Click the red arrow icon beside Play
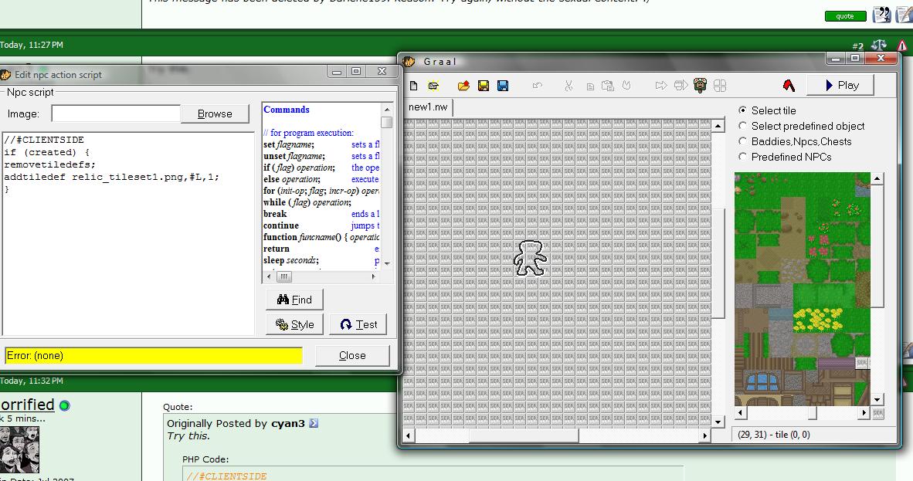 [789, 86]
